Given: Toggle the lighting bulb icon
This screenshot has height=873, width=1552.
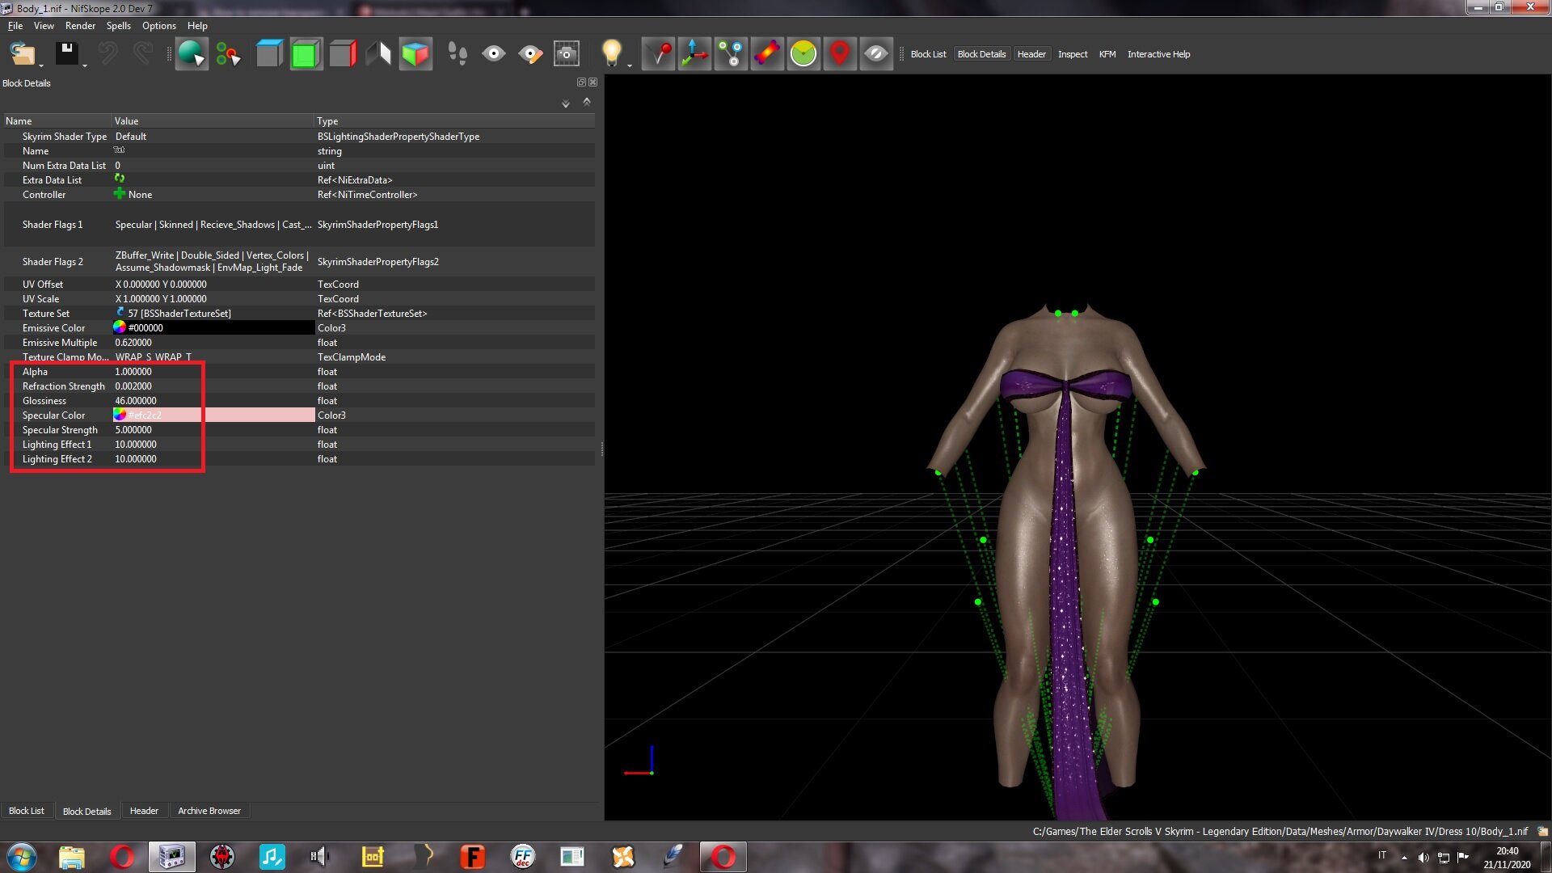Looking at the screenshot, I should coord(612,54).
